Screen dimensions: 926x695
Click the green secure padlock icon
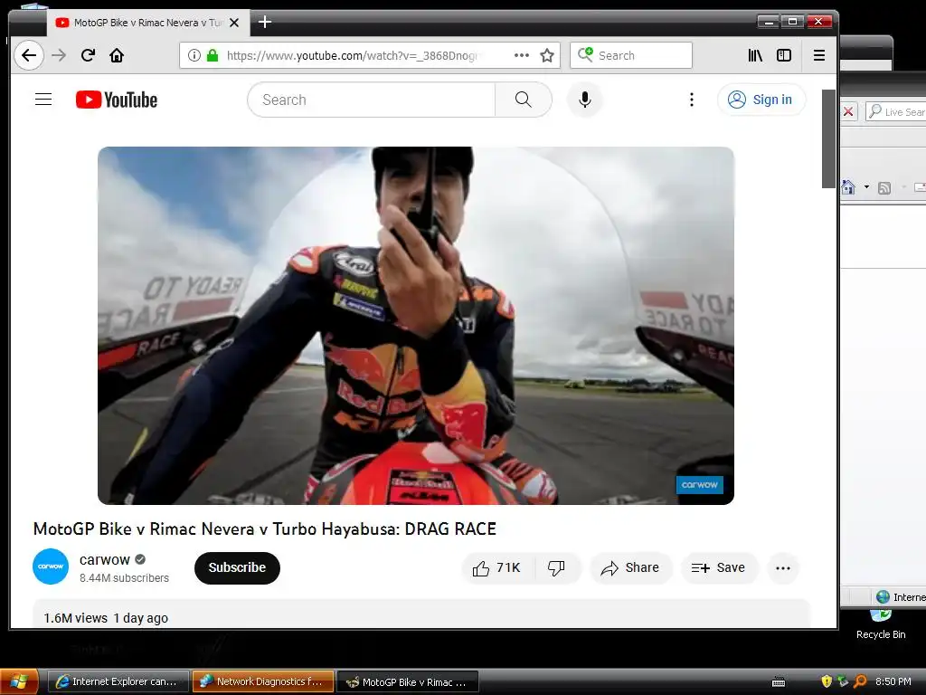point(213,55)
